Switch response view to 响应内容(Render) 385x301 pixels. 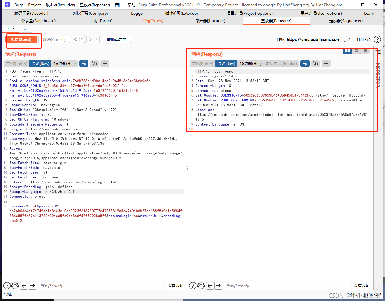[281, 64]
